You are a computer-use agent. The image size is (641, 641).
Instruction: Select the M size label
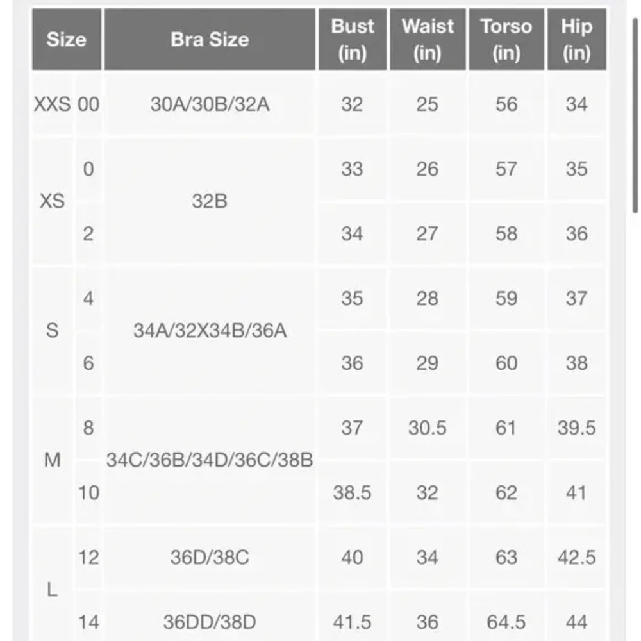tap(53, 460)
